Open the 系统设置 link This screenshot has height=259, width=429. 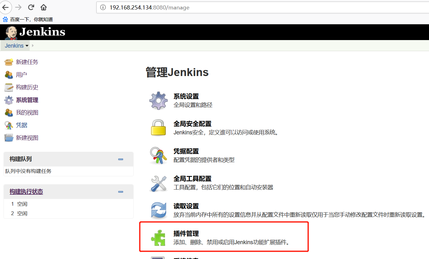point(186,97)
